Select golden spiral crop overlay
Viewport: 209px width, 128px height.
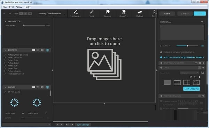point(196,82)
